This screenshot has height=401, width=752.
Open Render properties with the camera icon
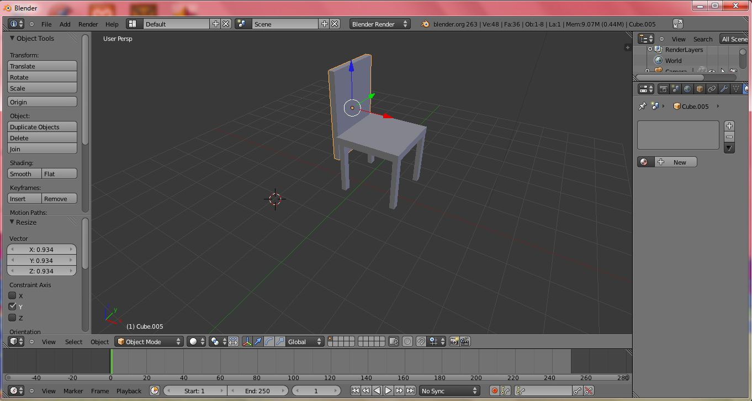(664, 89)
